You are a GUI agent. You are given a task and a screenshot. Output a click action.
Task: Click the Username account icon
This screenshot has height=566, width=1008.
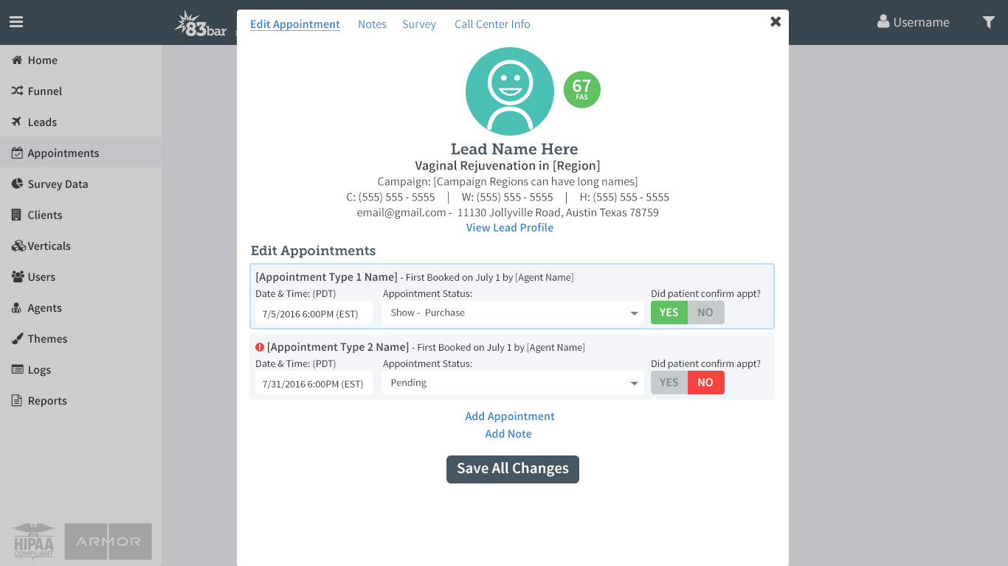point(883,21)
